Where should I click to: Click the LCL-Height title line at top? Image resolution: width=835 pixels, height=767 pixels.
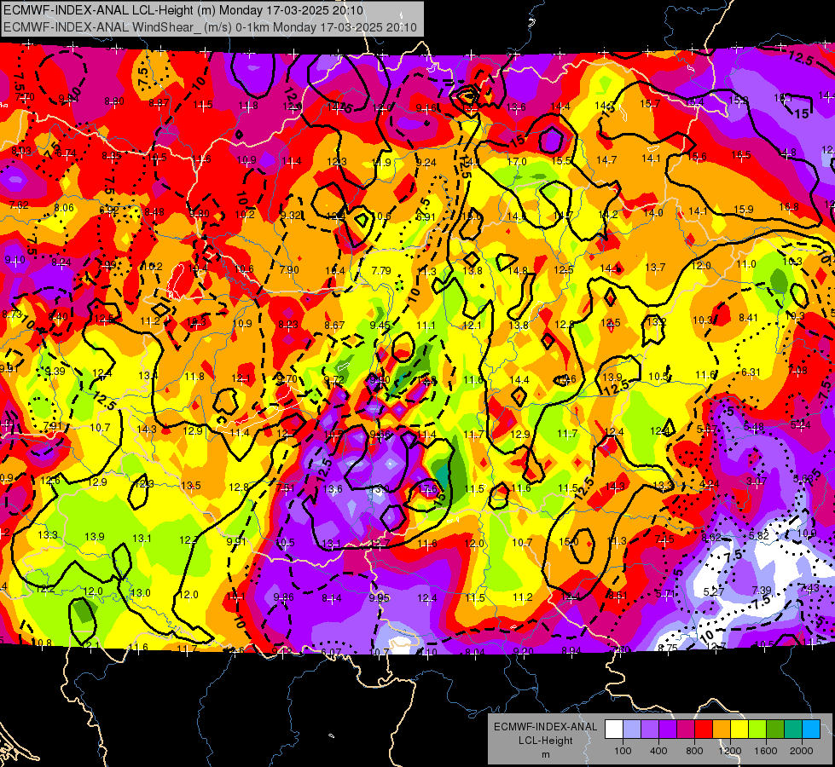[183, 10]
